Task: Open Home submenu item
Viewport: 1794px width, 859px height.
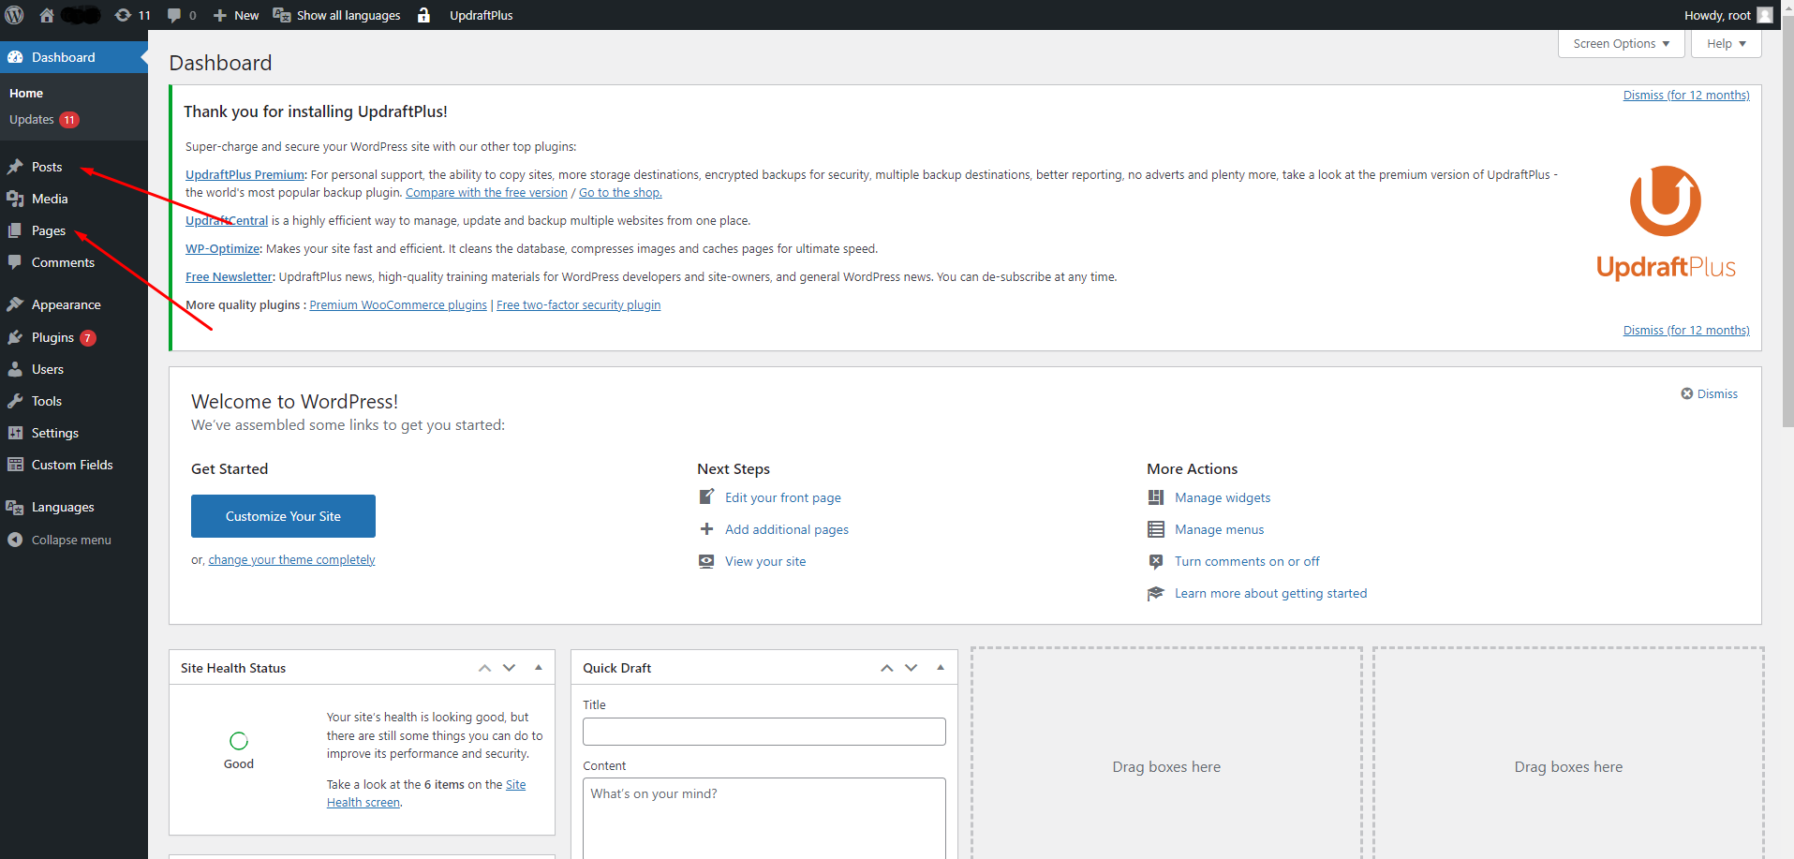Action: click(26, 93)
